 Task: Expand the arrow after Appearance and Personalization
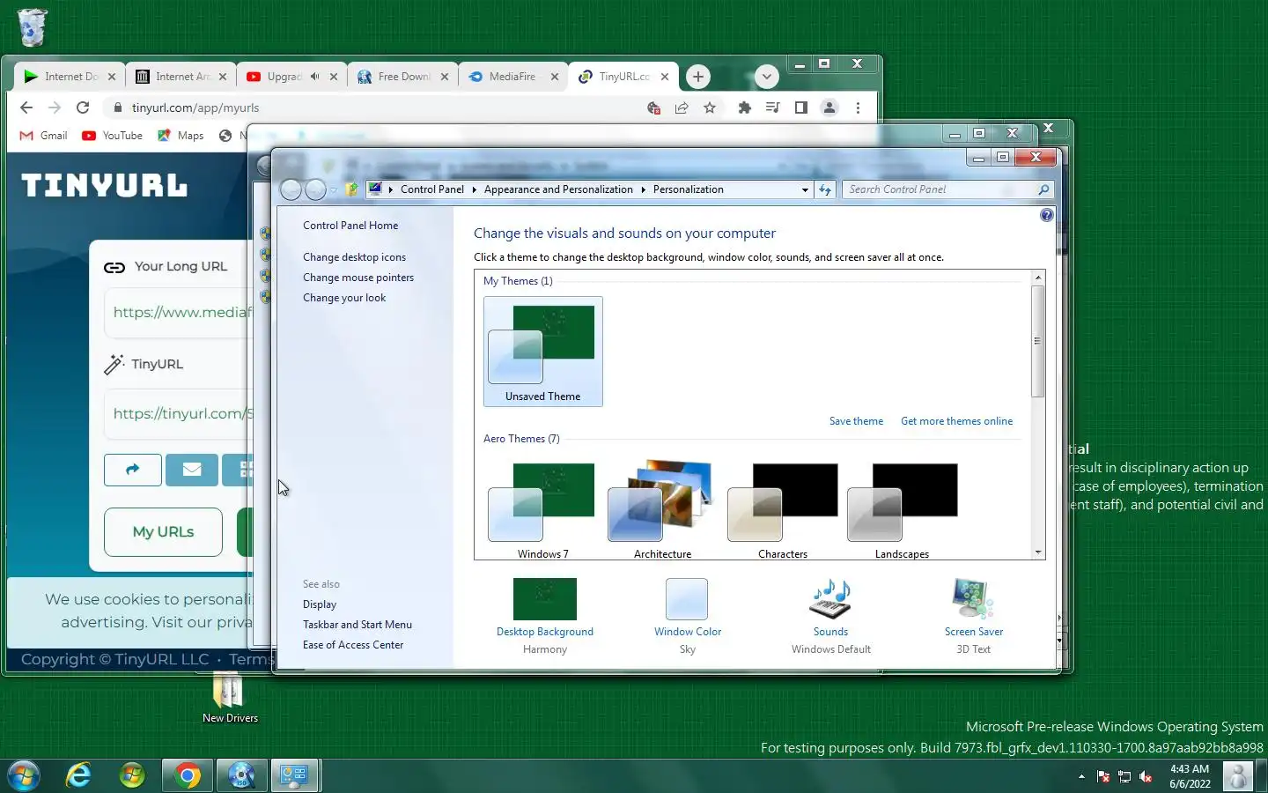(x=643, y=189)
